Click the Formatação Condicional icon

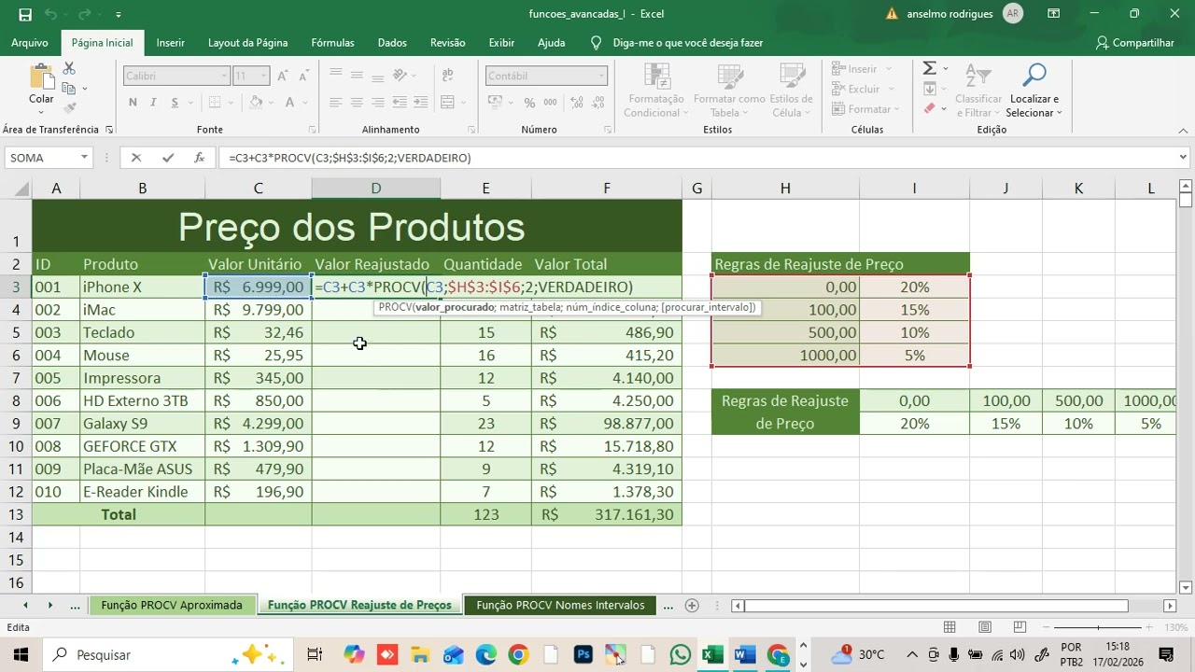tap(656, 91)
